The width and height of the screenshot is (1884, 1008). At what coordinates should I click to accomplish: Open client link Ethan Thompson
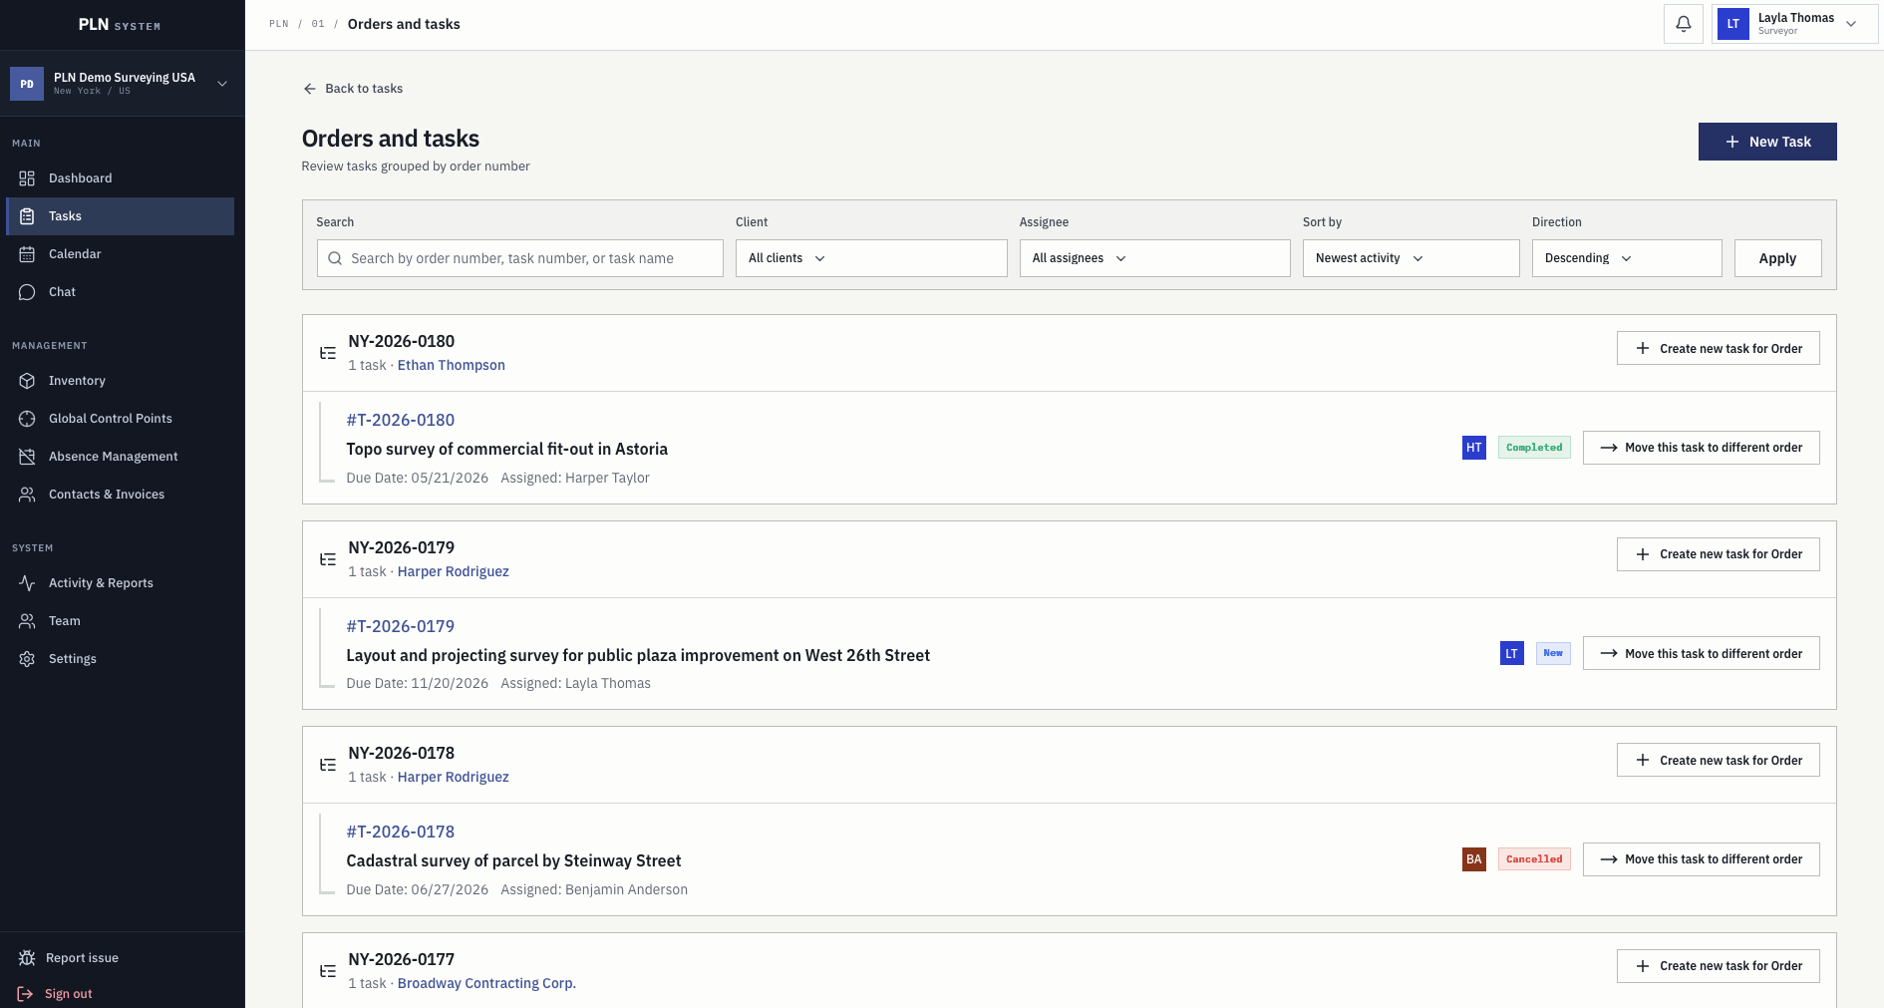tap(451, 366)
